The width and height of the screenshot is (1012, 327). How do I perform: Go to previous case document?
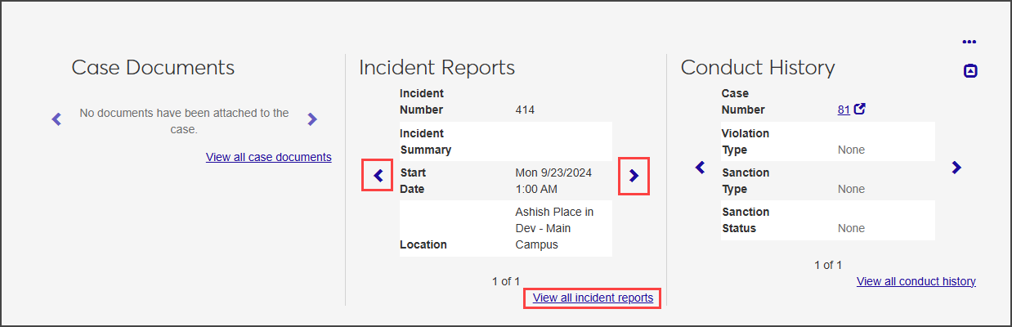pos(56,119)
